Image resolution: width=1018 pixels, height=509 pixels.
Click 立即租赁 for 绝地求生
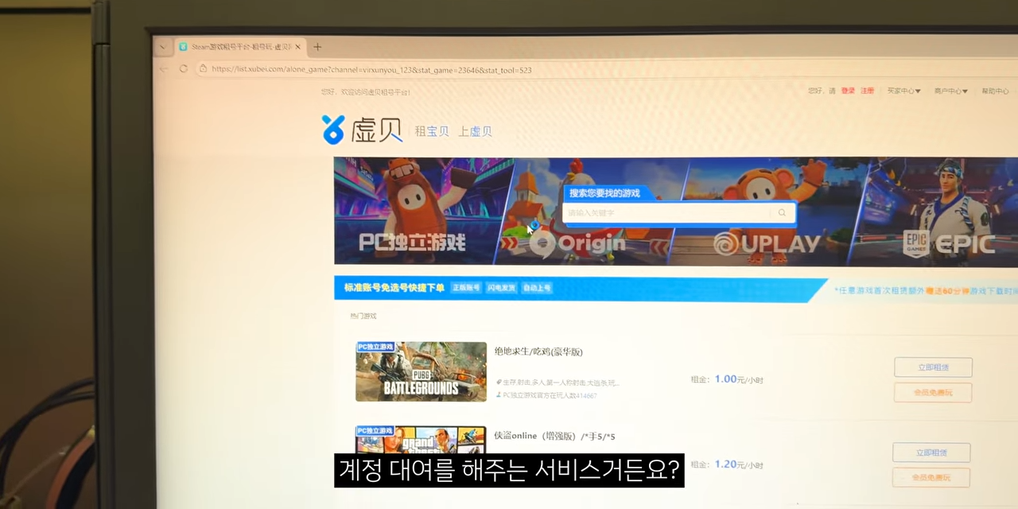933,367
